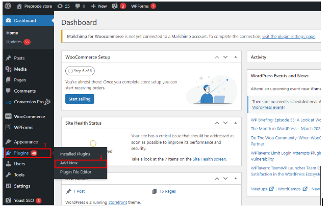
Task: Click the Comments bubble icon in sidebar
Action: (x=8, y=91)
